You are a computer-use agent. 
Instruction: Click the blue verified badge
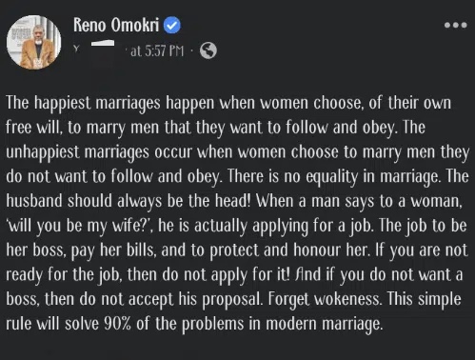172,25
